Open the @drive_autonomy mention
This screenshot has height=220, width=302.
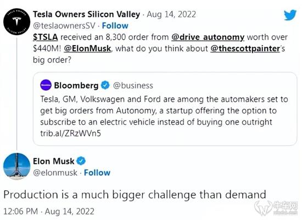(208, 37)
